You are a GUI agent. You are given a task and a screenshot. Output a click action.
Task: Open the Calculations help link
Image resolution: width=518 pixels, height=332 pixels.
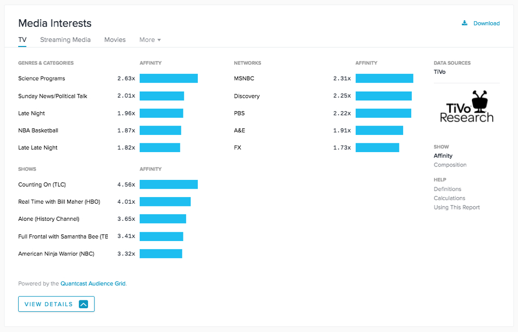[449, 198]
